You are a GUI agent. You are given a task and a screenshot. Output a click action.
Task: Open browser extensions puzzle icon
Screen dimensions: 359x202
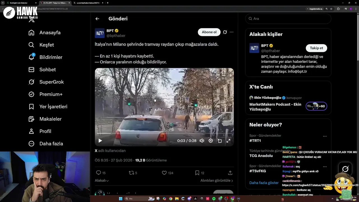pyautogui.click(x=338, y=9)
